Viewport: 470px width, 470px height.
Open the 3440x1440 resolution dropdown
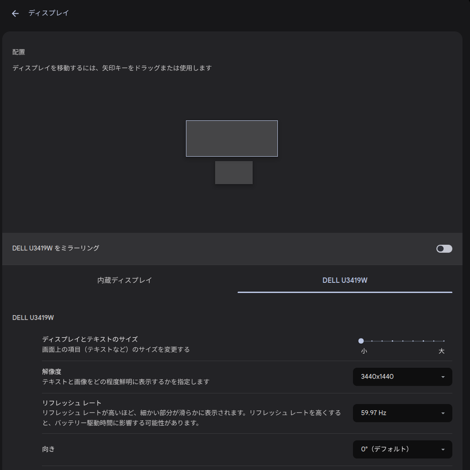pos(402,377)
